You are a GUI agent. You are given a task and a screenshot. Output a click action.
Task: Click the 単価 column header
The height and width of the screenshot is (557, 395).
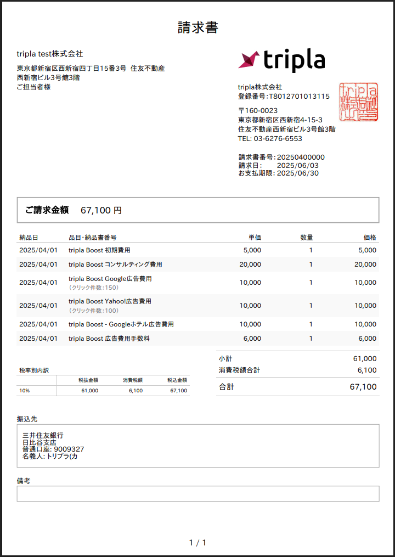[255, 237]
